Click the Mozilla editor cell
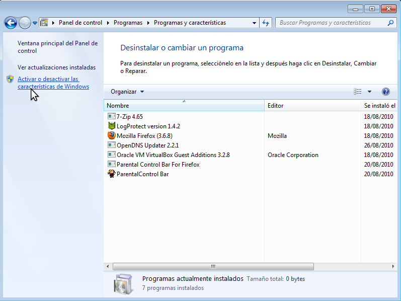 tap(277, 136)
